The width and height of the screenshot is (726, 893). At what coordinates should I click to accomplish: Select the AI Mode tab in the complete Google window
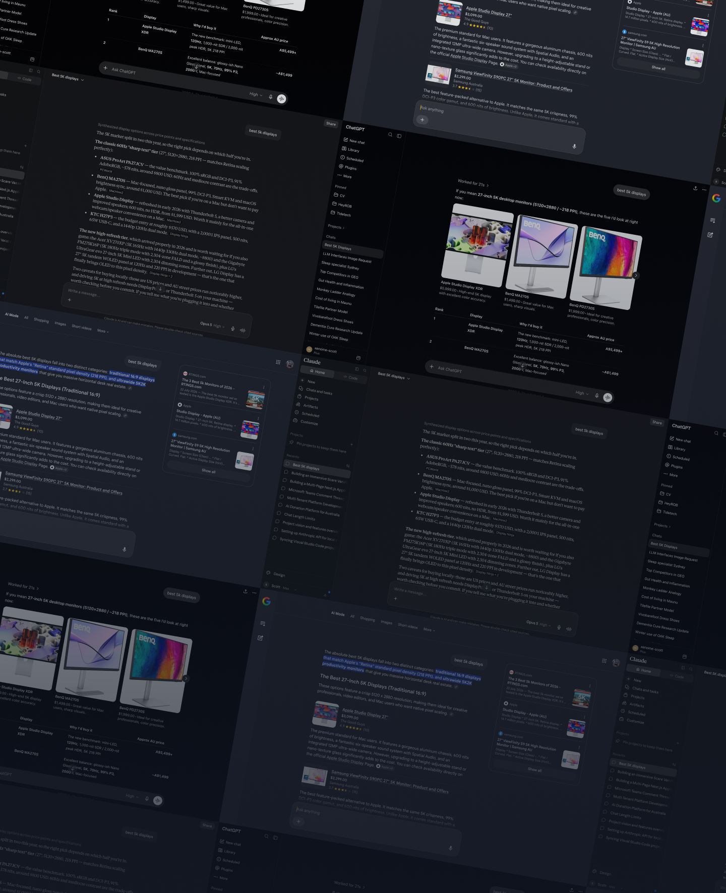[x=338, y=614]
